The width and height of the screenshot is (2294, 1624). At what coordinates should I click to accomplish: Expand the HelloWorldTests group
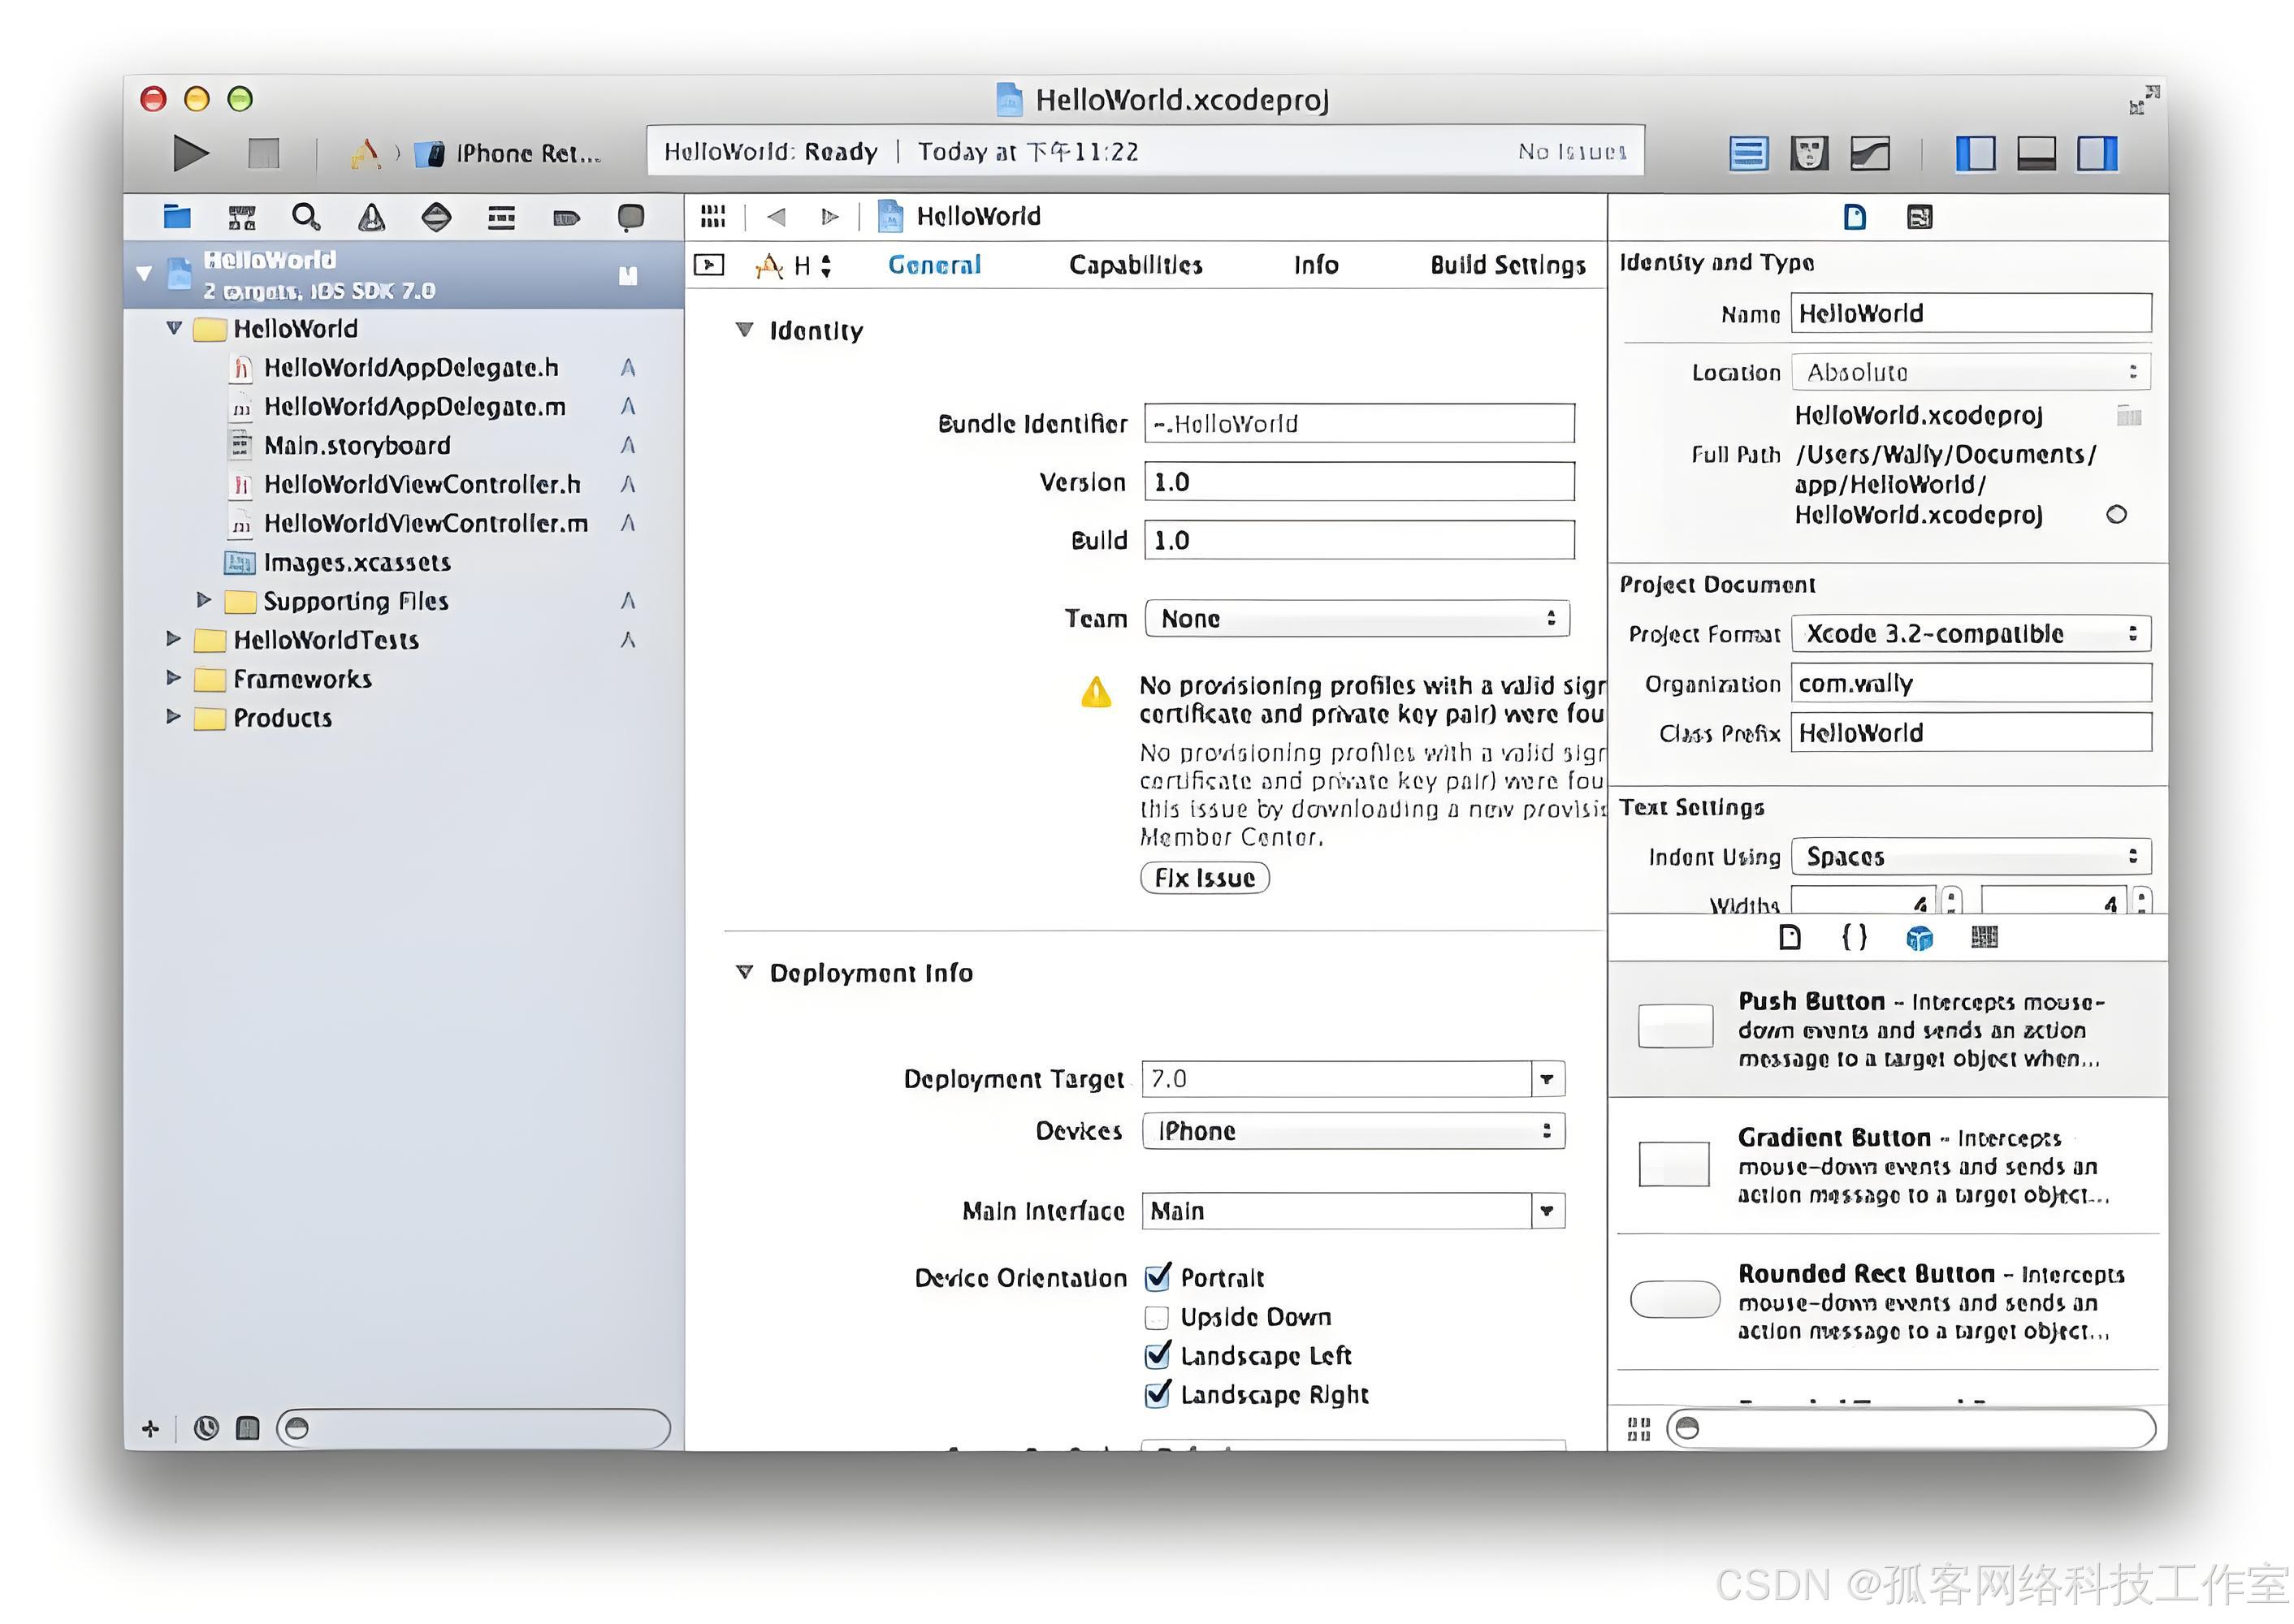click(x=173, y=638)
